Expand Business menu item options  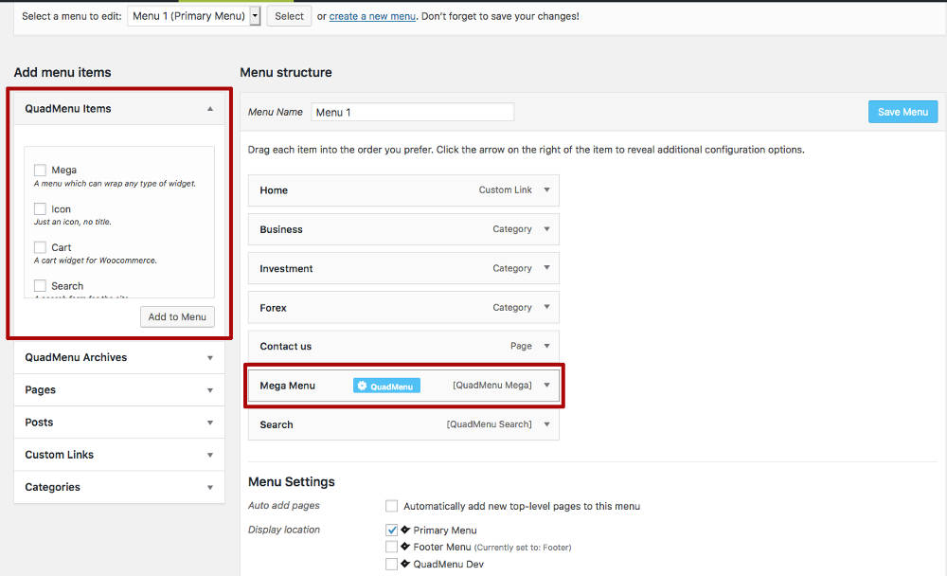click(546, 229)
